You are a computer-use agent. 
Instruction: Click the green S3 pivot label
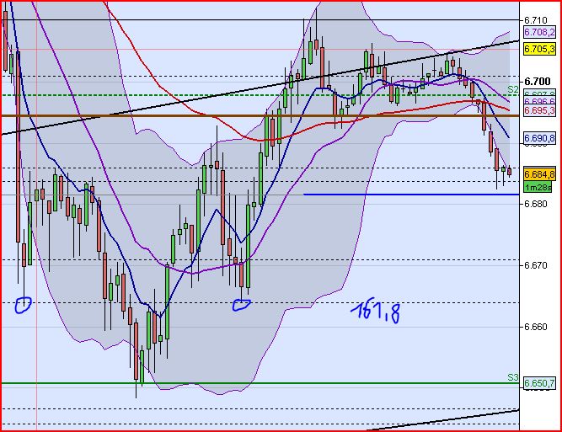(513, 377)
